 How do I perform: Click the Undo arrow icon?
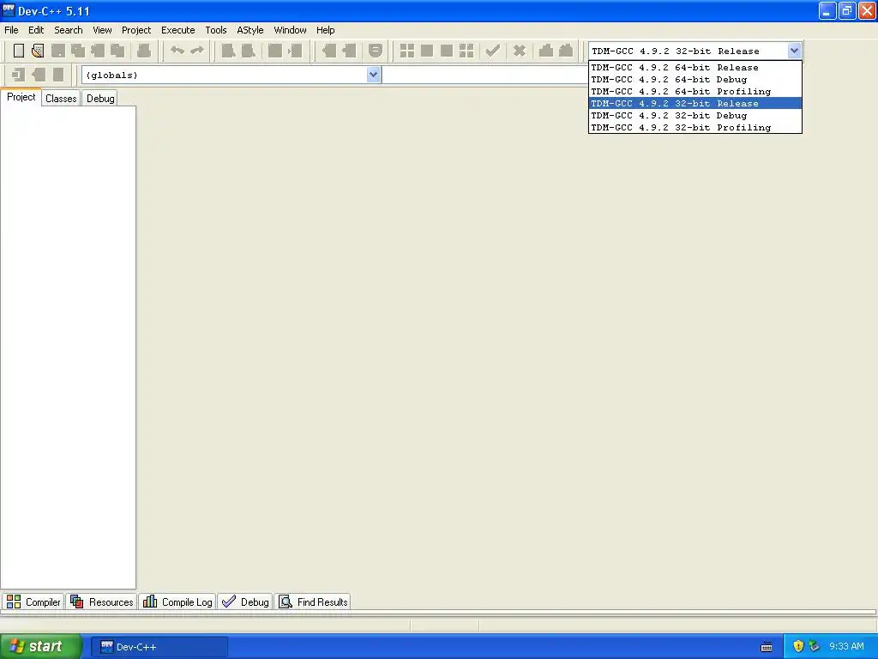point(177,51)
